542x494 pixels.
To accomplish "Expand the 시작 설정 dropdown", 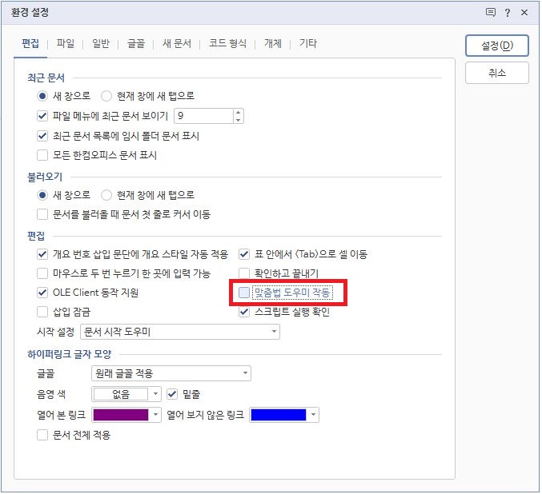I will click(180, 332).
